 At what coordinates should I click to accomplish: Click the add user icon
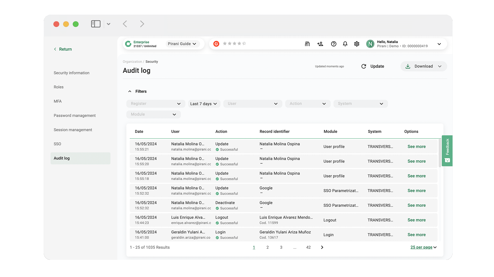coord(320,44)
